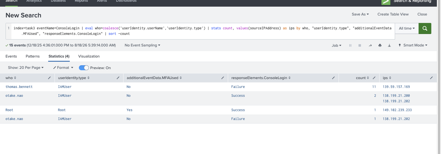Select the Statistics (4) tab

point(59,56)
